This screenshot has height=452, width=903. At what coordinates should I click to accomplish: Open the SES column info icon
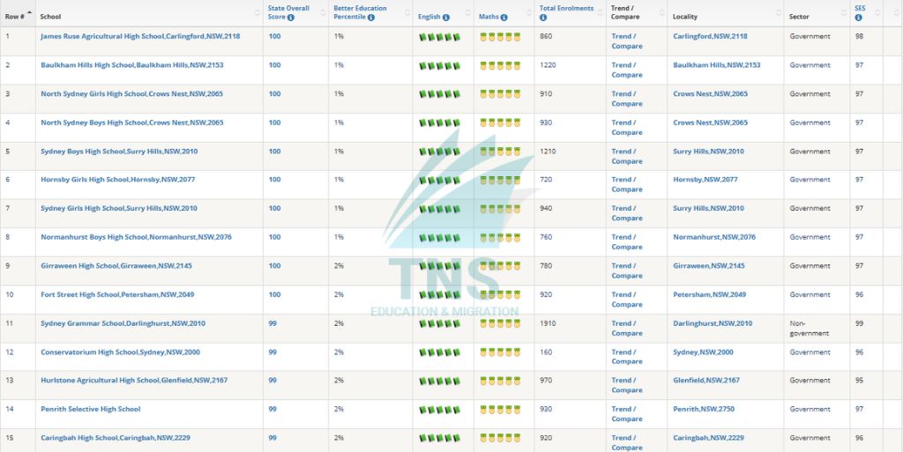(x=859, y=18)
